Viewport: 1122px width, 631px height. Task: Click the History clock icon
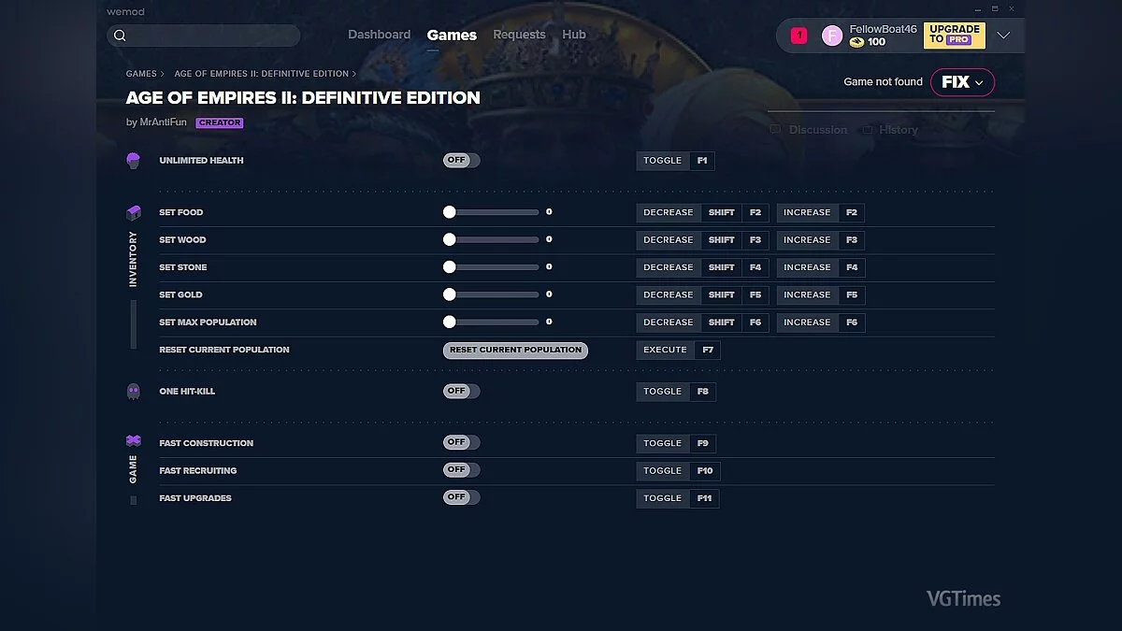tap(868, 129)
